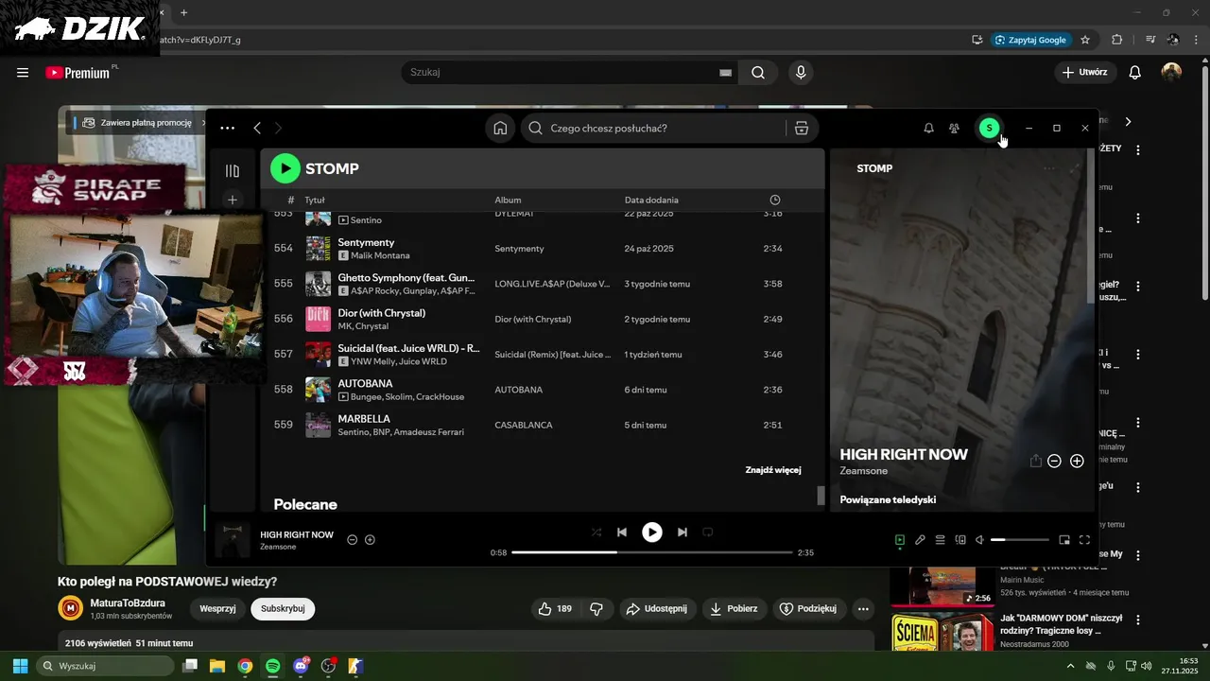
Task: Click 'Wesprzyj' button
Action: pyautogui.click(x=217, y=609)
